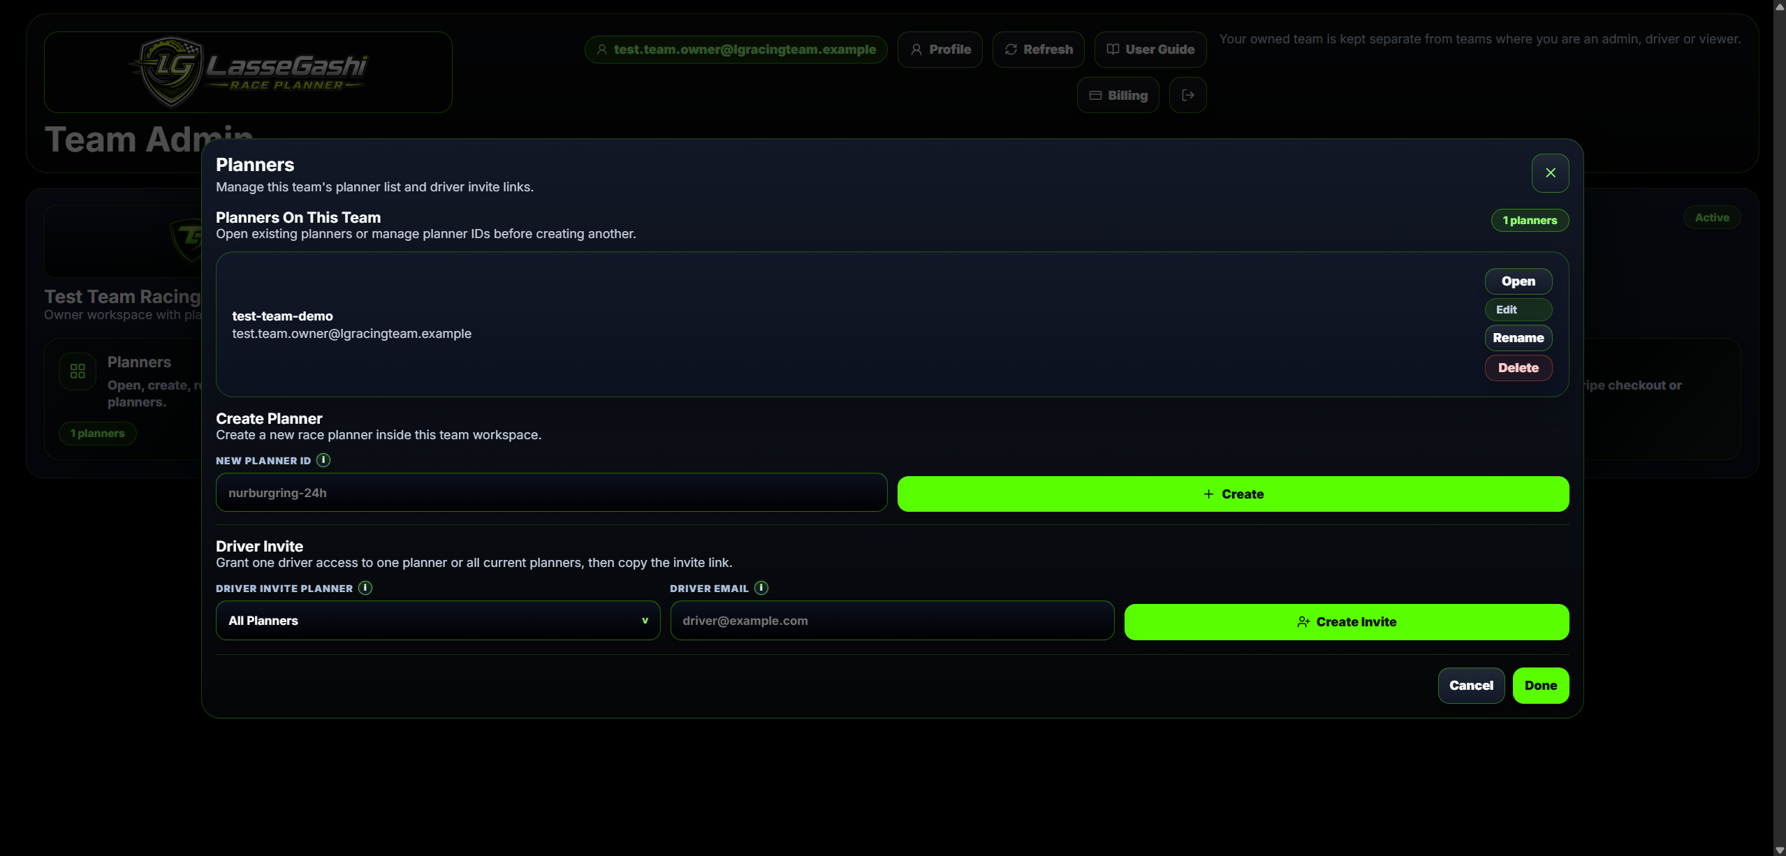Click info icon beside Driver Email
The image size is (1786, 856).
[x=761, y=588]
